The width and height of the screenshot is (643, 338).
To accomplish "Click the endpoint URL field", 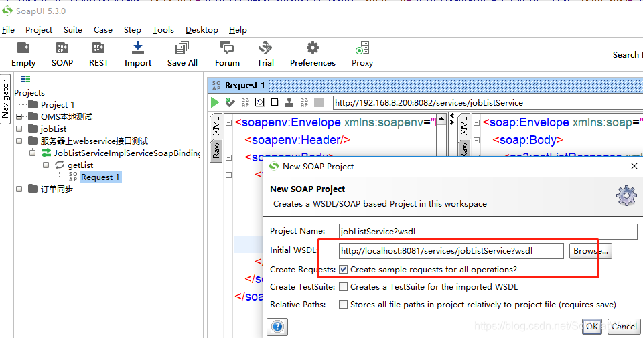I will tap(488, 103).
